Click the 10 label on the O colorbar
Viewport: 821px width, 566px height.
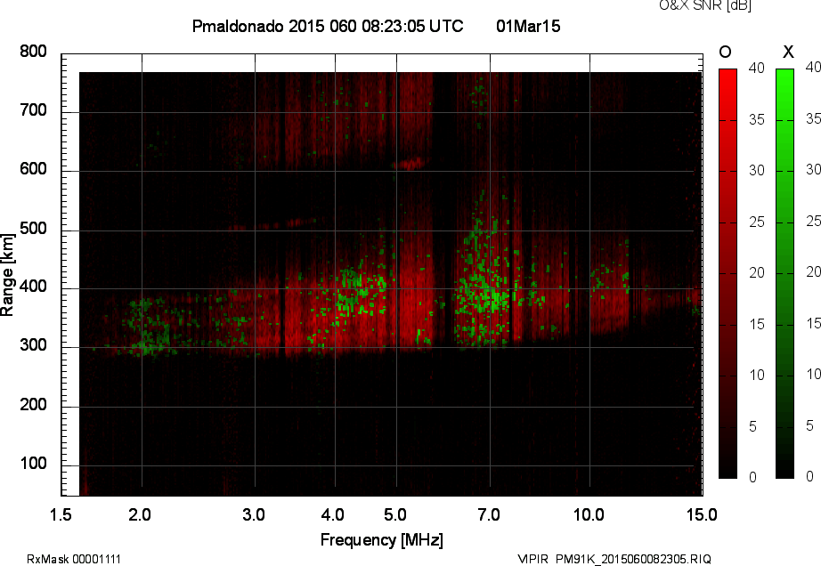[x=757, y=375]
